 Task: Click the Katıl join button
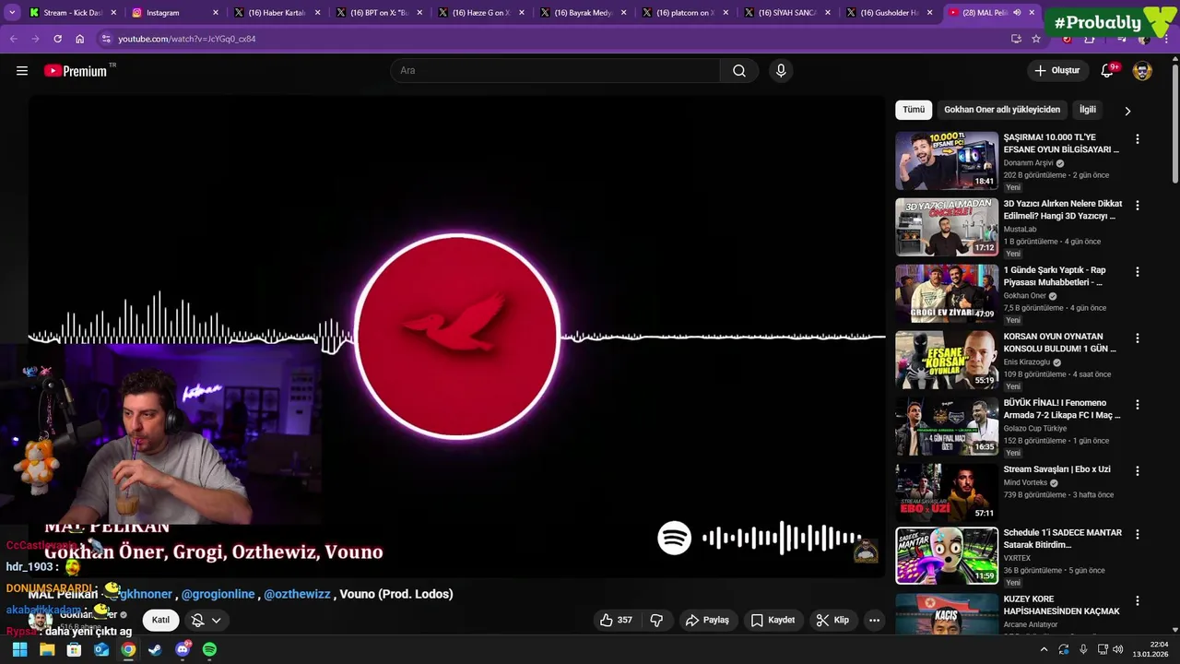tap(160, 620)
